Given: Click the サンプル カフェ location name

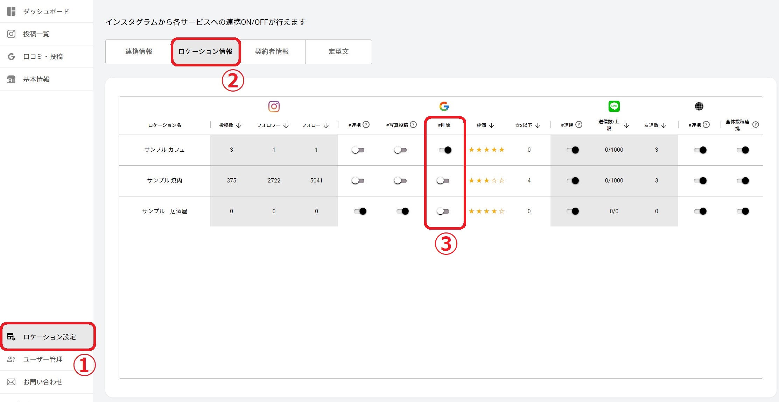Looking at the screenshot, I should pyautogui.click(x=164, y=150).
